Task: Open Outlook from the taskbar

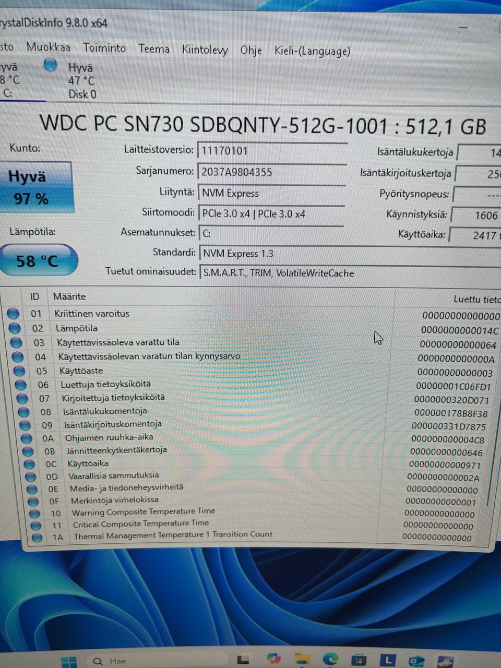Action: point(416,661)
